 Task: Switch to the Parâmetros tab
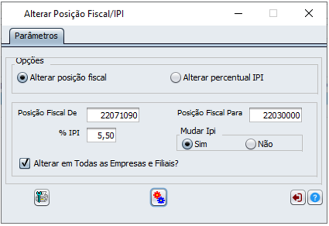pyautogui.click(x=36, y=36)
